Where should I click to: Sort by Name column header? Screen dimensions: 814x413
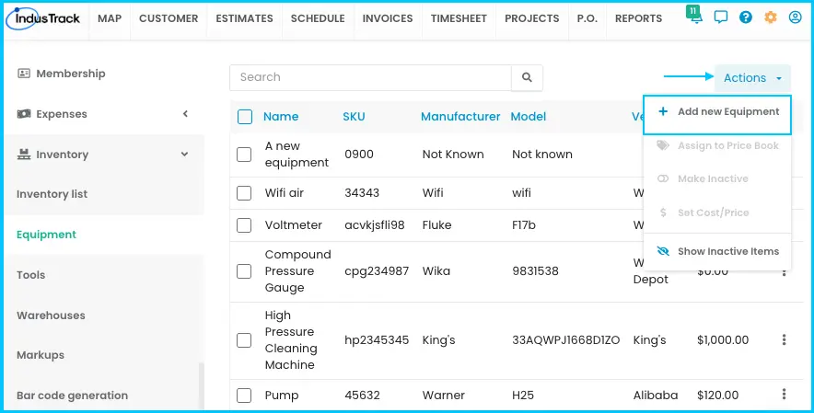281,117
